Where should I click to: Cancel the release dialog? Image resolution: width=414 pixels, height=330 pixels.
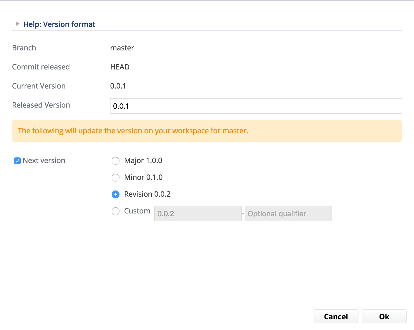pos(336,316)
